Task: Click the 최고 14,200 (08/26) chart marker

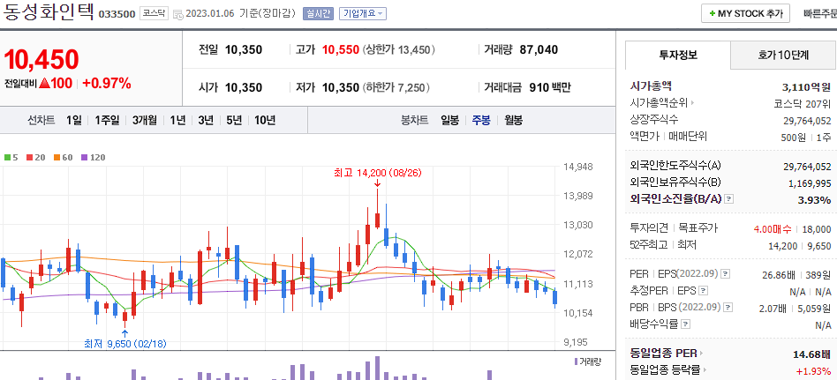Action: (x=377, y=173)
